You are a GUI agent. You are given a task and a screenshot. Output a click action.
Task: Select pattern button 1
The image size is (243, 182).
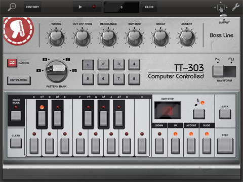[x=88, y=65]
